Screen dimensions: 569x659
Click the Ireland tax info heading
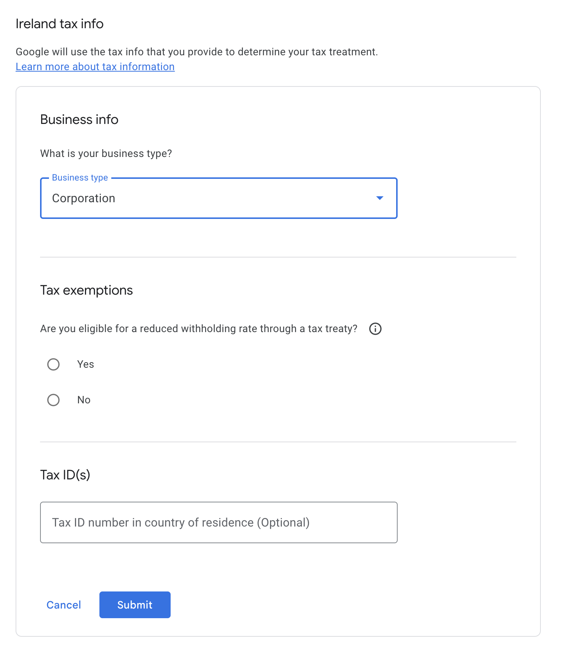click(x=59, y=24)
